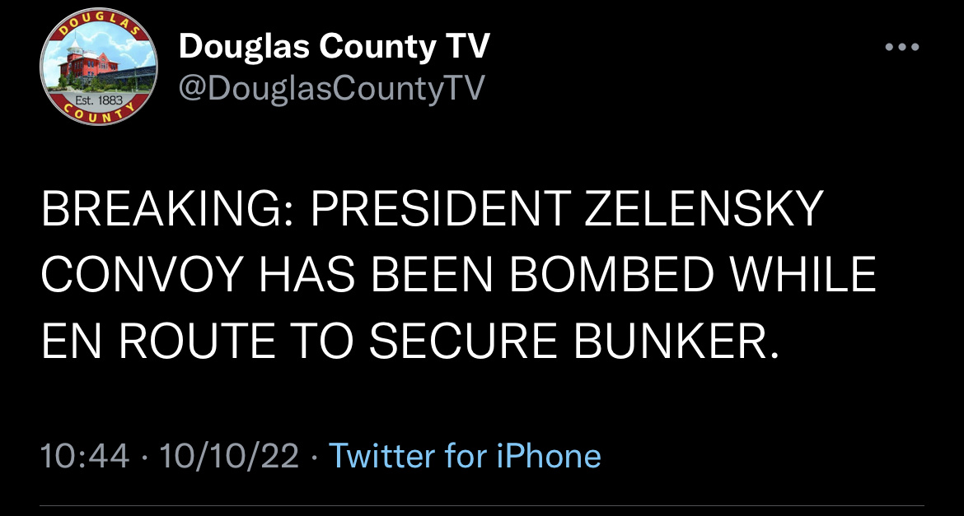Open the @DouglasCountyTV handle
964x516 pixels.
point(332,88)
